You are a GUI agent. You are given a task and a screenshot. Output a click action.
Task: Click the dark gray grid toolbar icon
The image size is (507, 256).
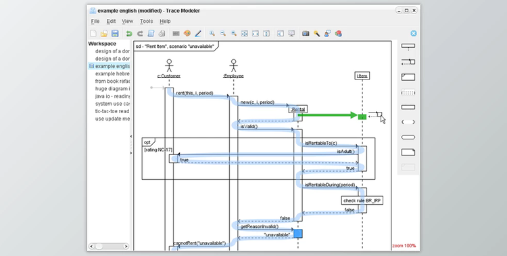[176, 34]
